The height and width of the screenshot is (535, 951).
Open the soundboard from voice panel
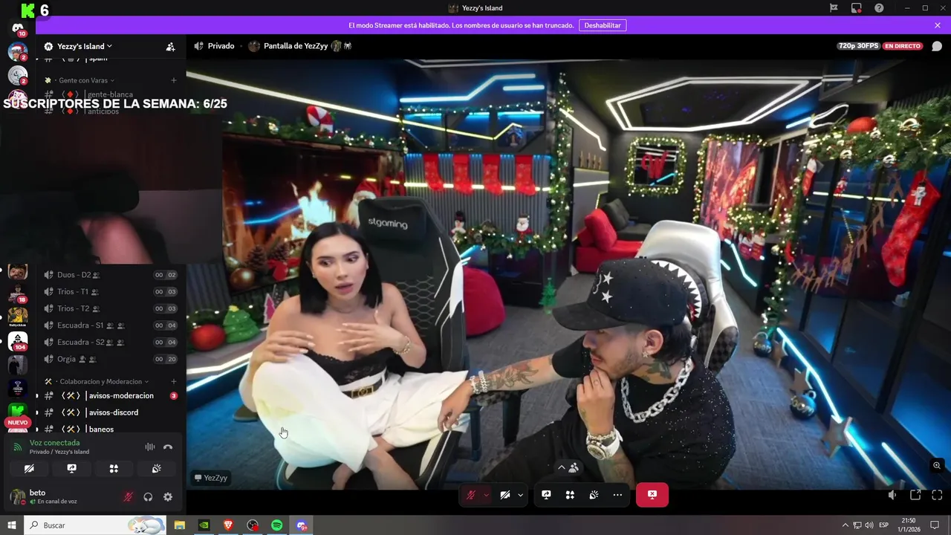tap(156, 469)
